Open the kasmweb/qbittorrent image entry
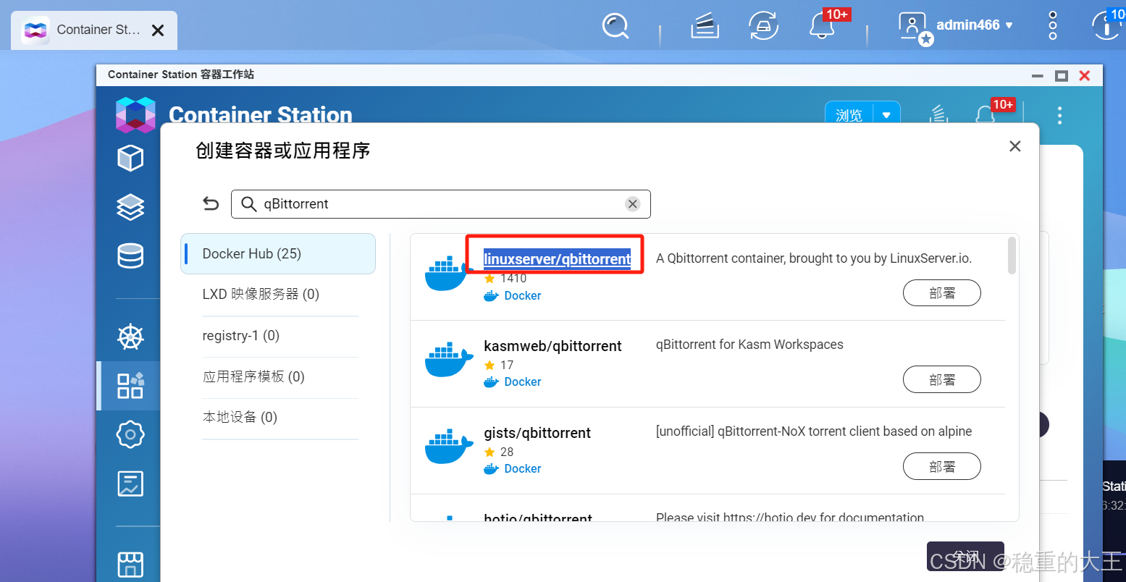Image resolution: width=1126 pixels, height=582 pixels. [x=553, y=346]
